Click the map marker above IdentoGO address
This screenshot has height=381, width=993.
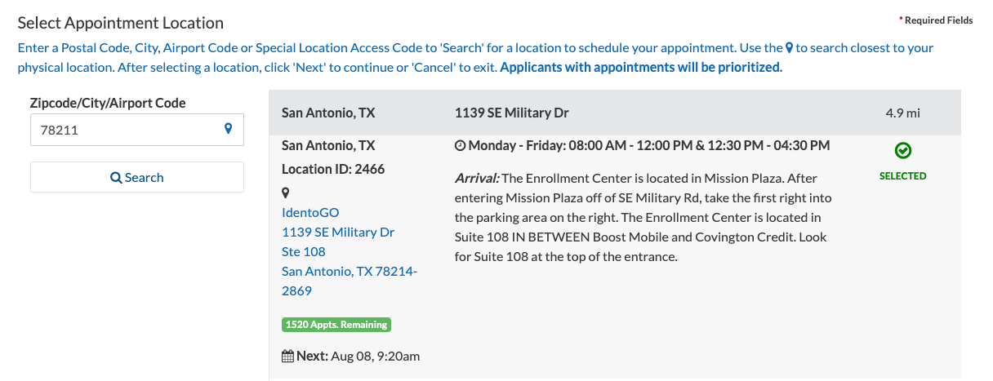[286, 193]
